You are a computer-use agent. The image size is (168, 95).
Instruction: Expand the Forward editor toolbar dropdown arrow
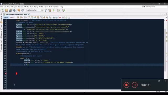27,17
